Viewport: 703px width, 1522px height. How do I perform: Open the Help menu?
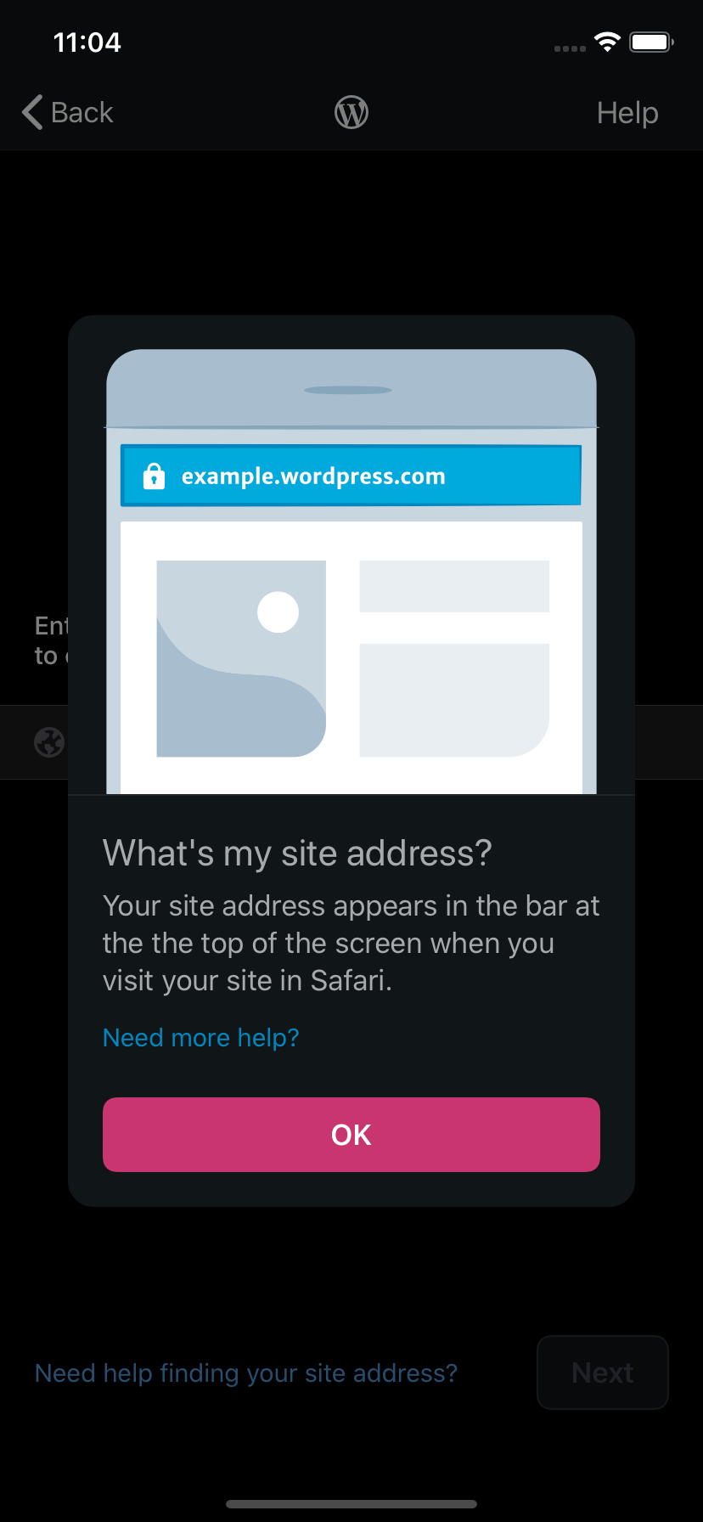tap(627, 112)
